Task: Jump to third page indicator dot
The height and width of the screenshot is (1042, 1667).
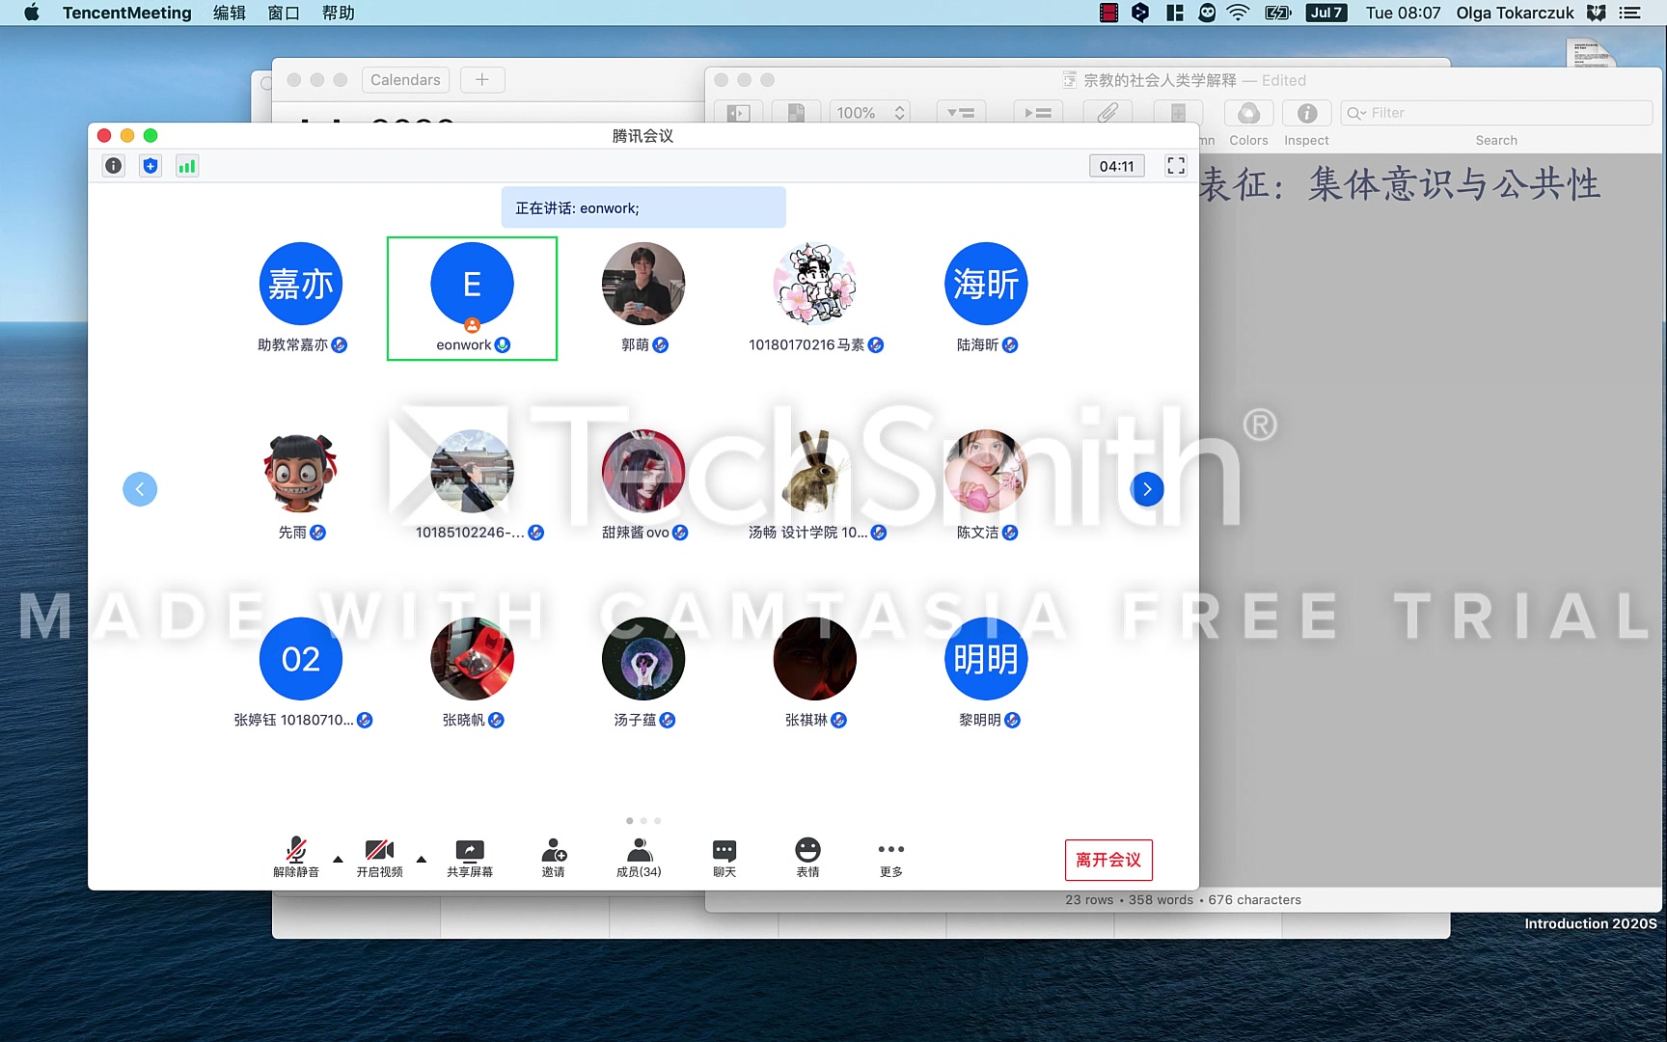Action: (x=658, y=821)
